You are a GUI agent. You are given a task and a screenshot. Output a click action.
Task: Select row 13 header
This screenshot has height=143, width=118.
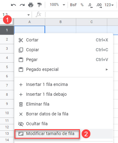pos(7,133)
